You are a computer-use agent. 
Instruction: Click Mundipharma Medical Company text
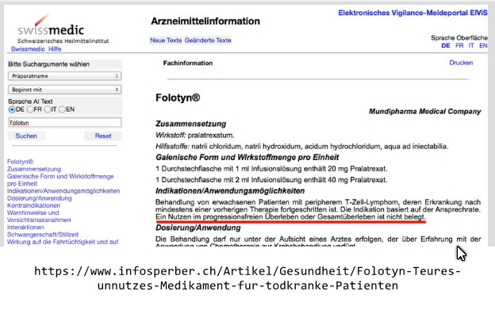point(425,111)
